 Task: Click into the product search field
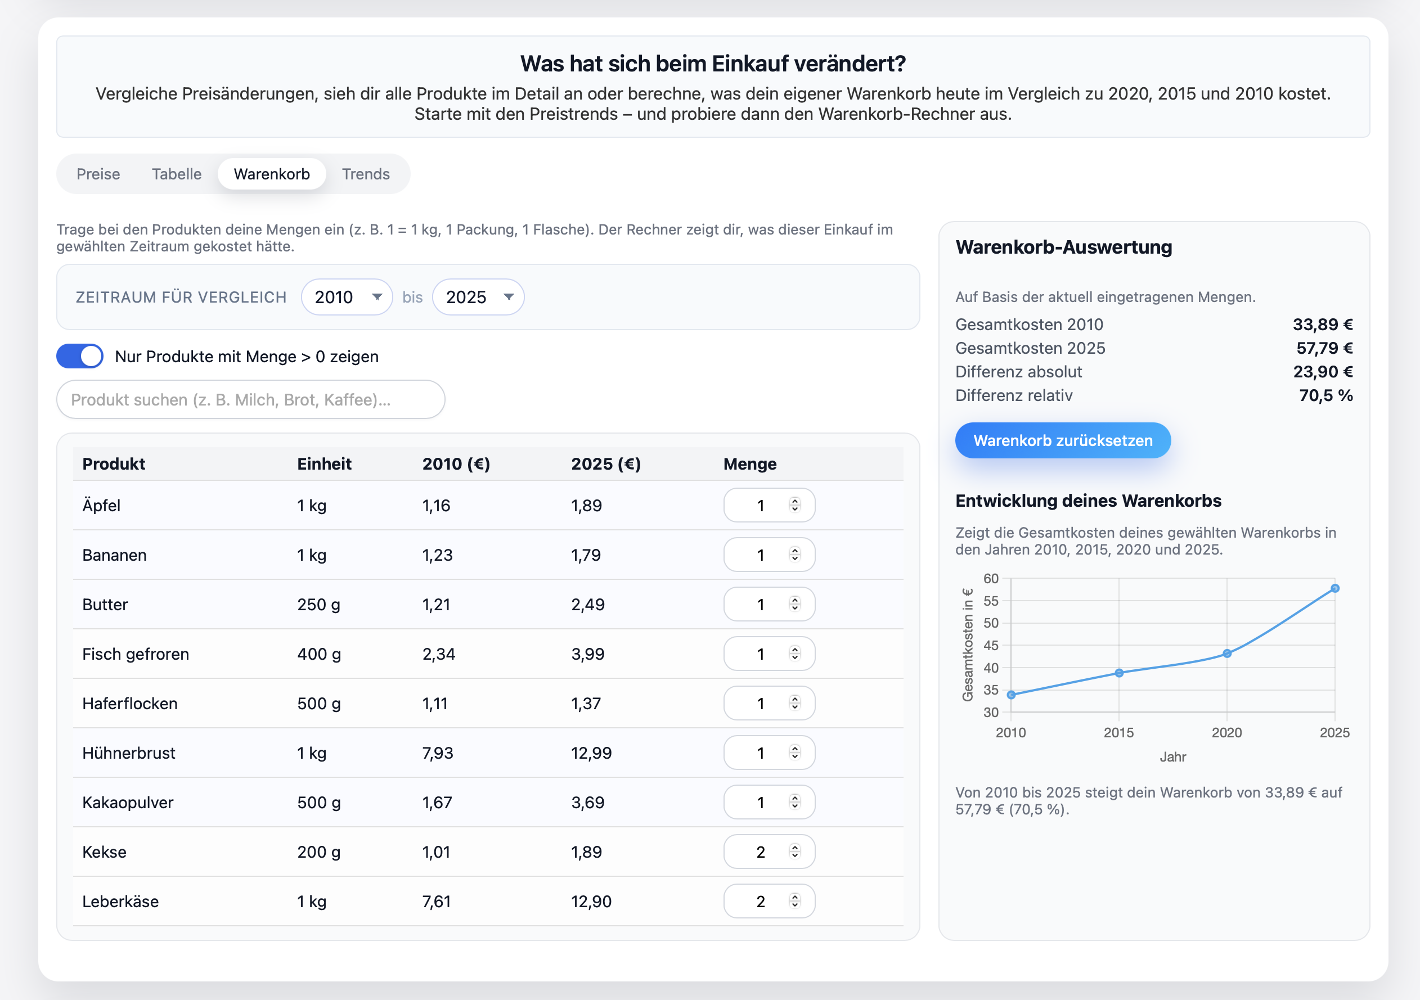(x=250, y=399)
